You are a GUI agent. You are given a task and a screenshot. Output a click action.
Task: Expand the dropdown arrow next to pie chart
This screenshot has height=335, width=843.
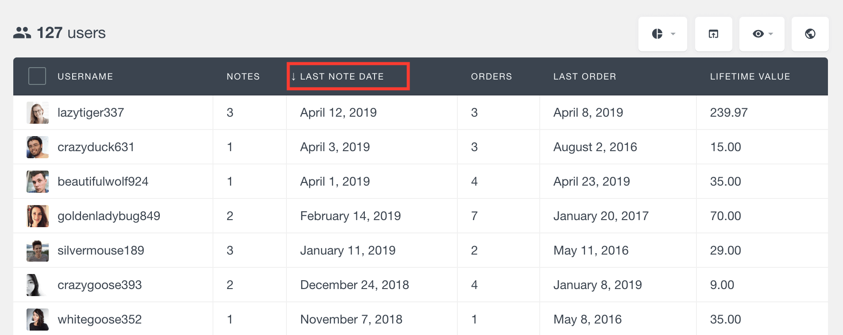[673, 34]
